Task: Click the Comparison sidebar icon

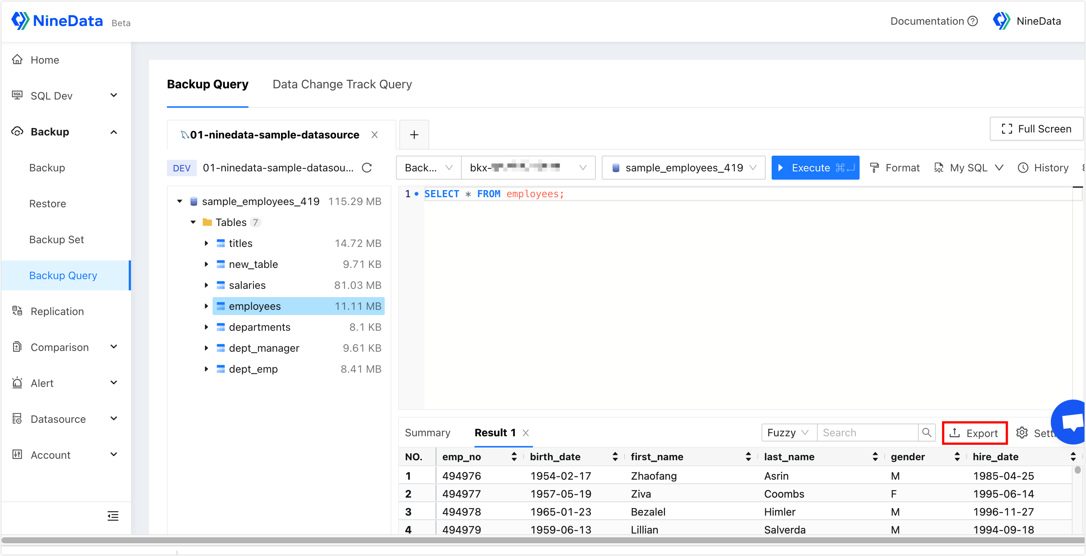Action: tap(17, 347)
